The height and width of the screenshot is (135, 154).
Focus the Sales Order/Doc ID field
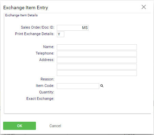click(73, 28)
